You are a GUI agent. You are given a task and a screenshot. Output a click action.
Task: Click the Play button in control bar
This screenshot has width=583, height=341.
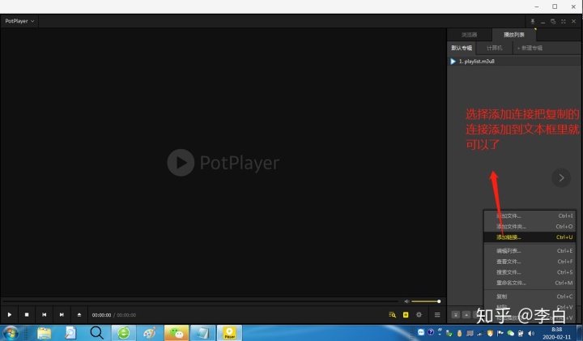(x=9, y=314)
